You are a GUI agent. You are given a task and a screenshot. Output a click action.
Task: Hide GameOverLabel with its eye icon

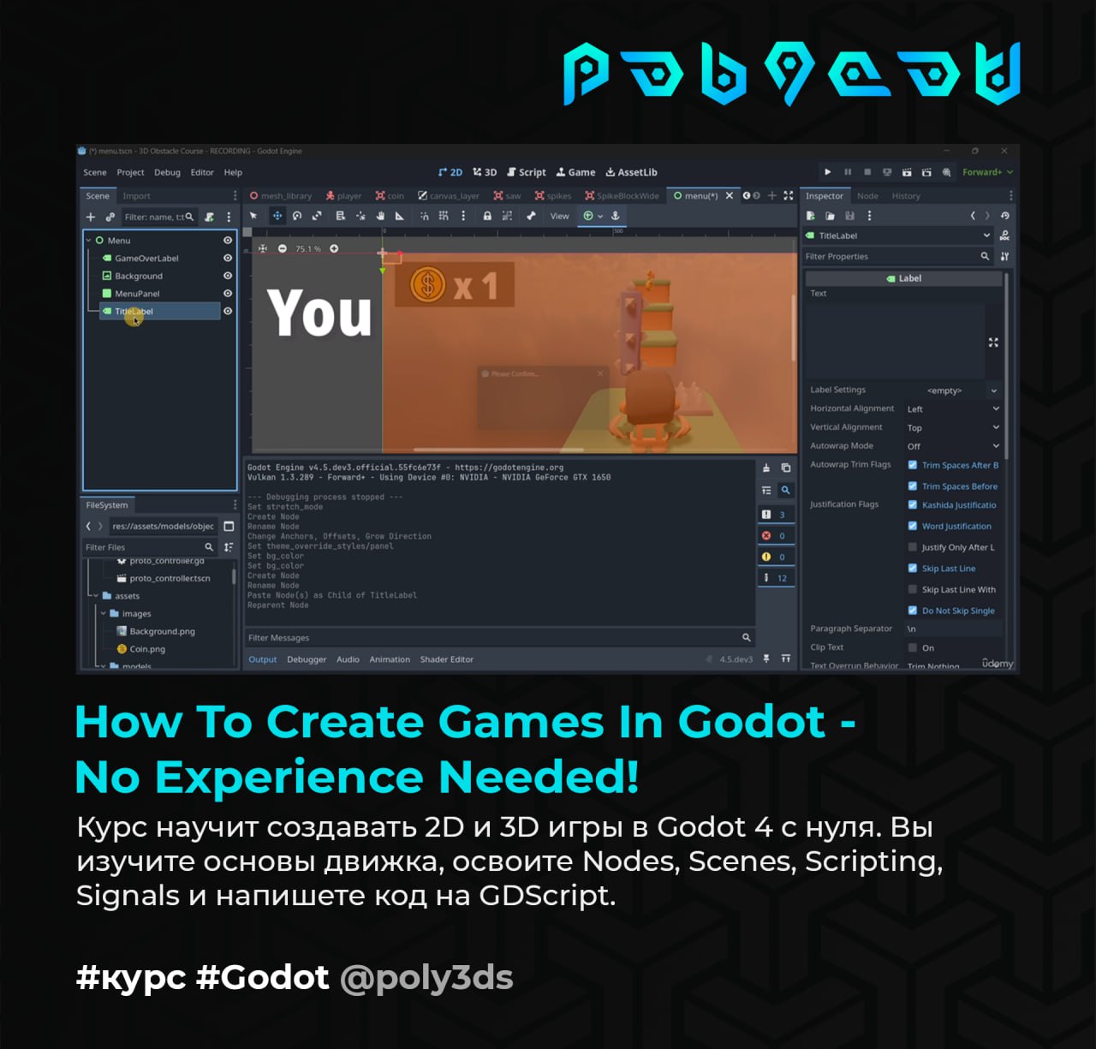pyautogui.click(x=228, y=258)
